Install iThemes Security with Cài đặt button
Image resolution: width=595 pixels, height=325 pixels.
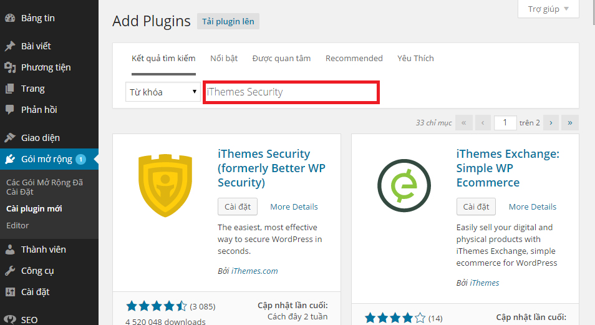click(x=238, y=206)
